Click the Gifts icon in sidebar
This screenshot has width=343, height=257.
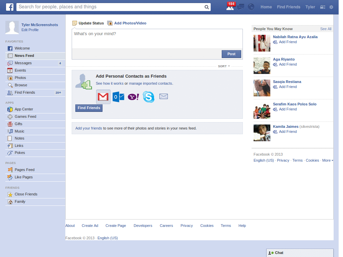click(10, 124)
